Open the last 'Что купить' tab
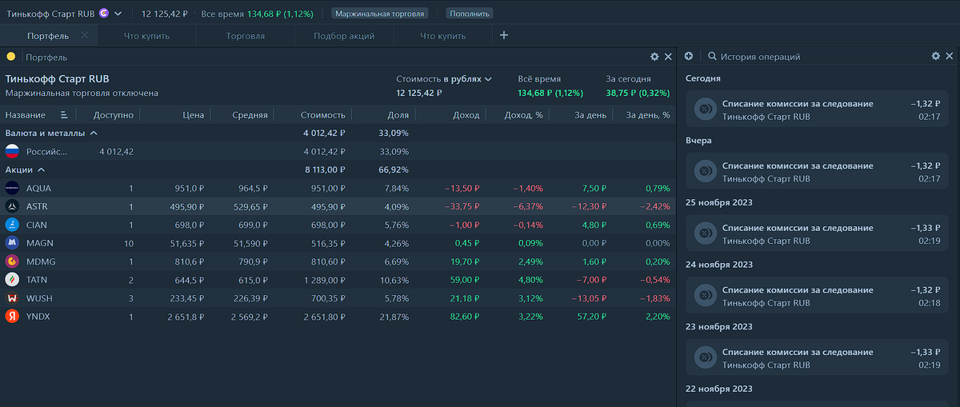This screenshot has height=407, width=960. 442,36
